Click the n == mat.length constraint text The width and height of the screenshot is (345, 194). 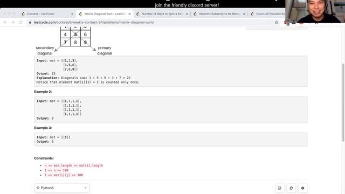[74, 165]
